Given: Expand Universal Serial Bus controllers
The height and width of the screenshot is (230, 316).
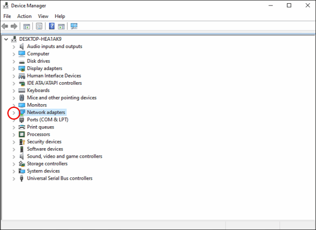Looking at the screenshot, I should [14, 179].
